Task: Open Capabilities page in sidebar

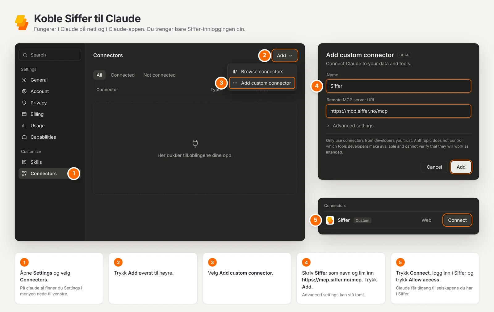Action: coord(49,137)
